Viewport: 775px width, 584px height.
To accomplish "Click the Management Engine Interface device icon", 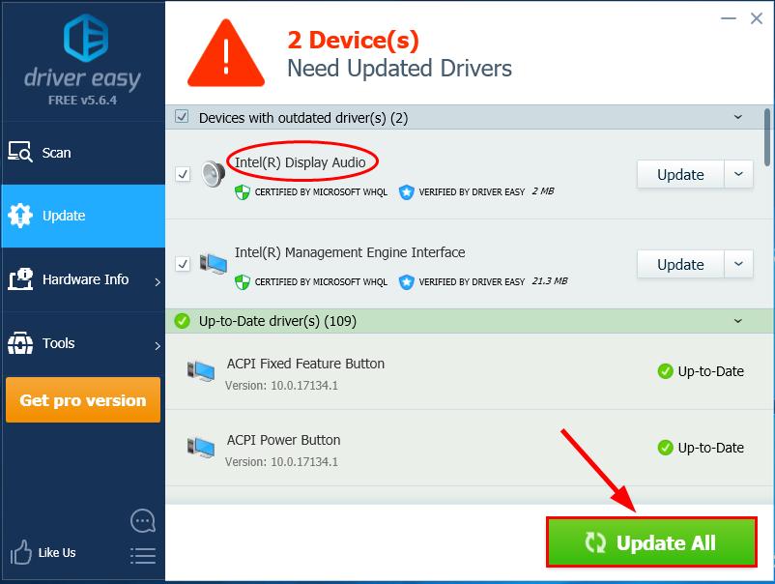I will 214,264.
